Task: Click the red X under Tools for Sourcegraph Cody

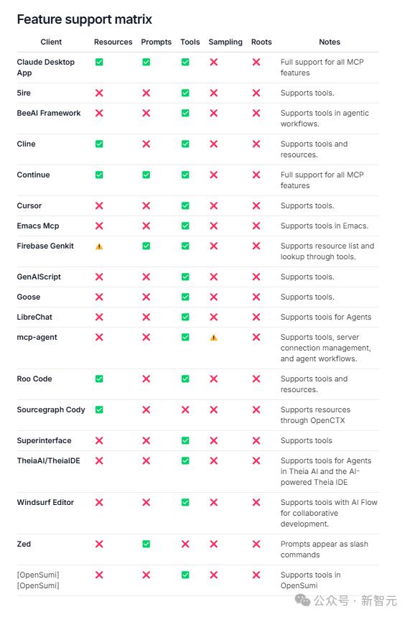Action: 185,409
